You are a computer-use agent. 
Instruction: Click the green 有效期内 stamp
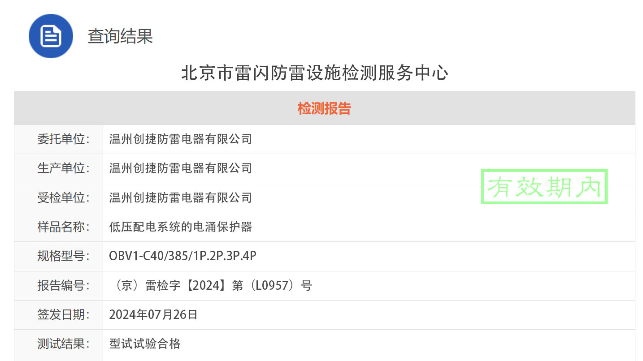pyautogui.click(x=544, y=187)
